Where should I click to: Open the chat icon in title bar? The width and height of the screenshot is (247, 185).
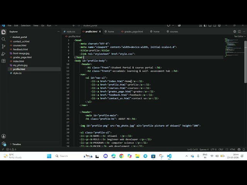(x=169, y=25)
